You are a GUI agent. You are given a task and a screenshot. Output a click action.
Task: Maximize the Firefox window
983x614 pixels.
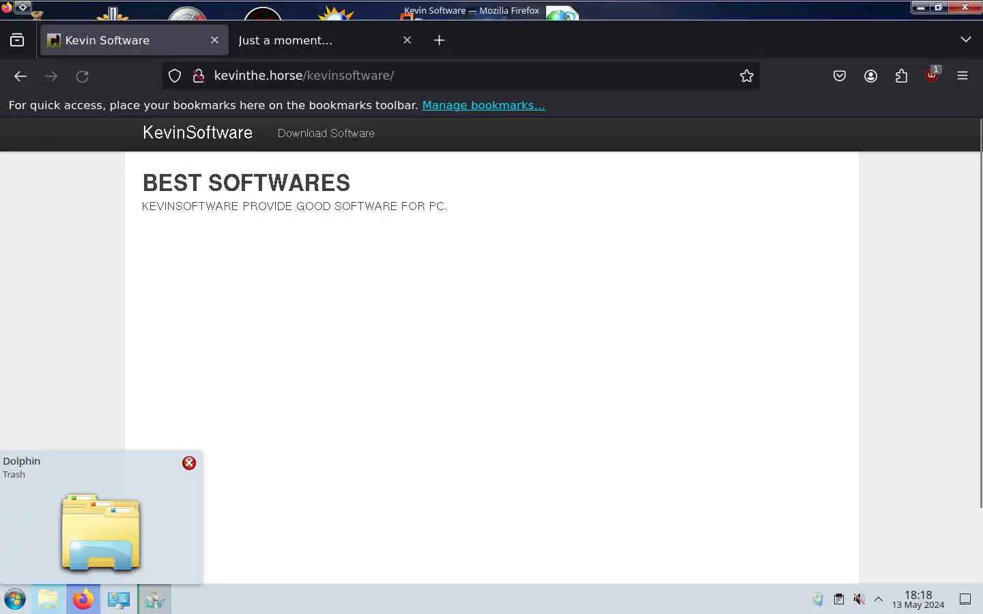(939, 8)
